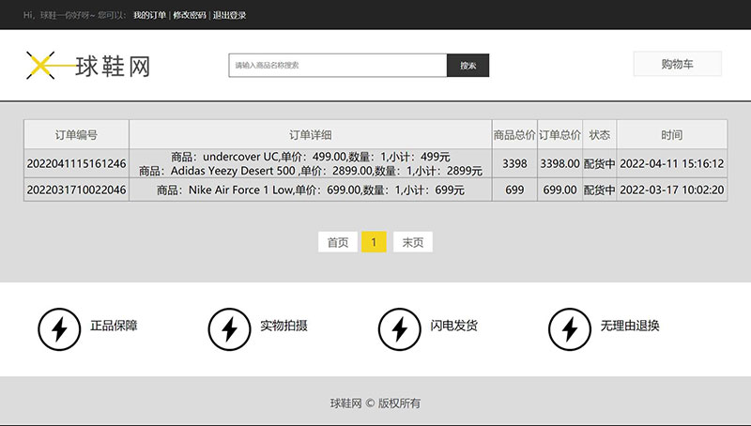The image size is (751, 426).
Task: Click order number 2022041115161246
Action: click(x=76, y=163)
